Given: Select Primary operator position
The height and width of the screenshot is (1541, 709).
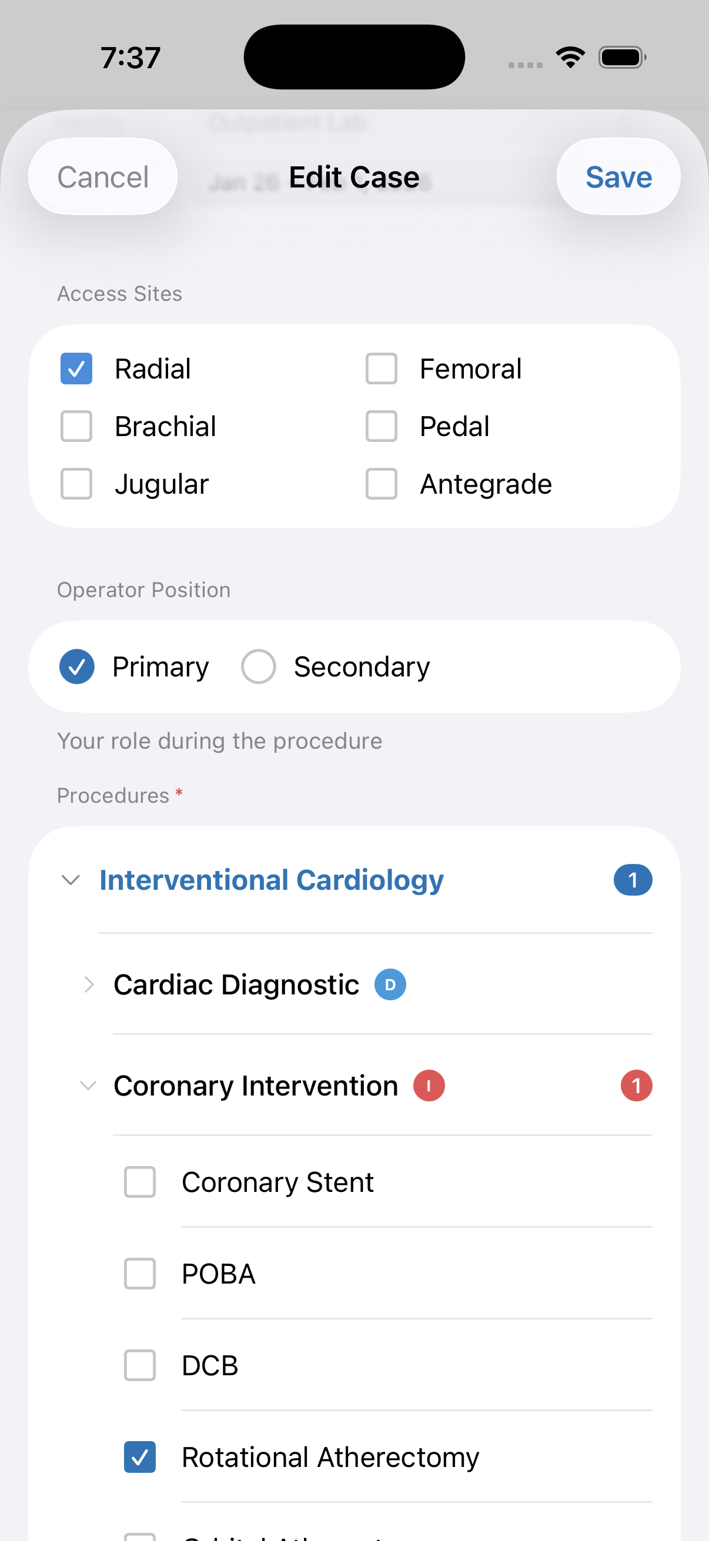Looking at the screenshot, I should [76, 666].
